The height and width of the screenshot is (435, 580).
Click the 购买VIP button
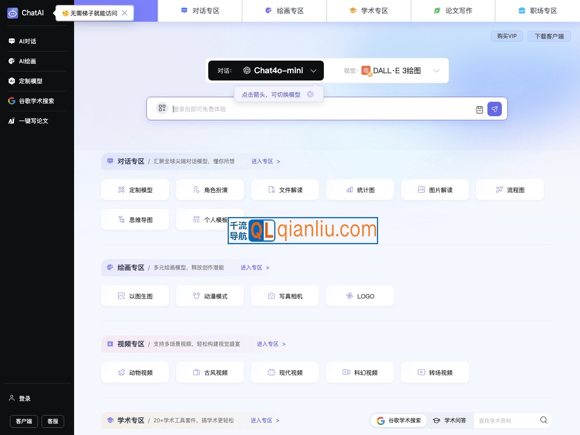(x=507, y=36)
